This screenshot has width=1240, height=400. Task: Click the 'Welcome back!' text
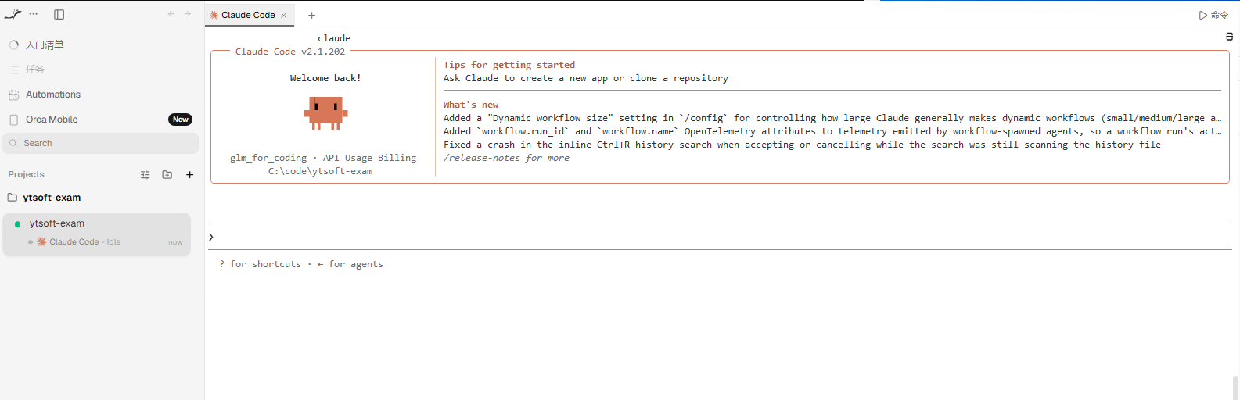click(x=325, y=78)
